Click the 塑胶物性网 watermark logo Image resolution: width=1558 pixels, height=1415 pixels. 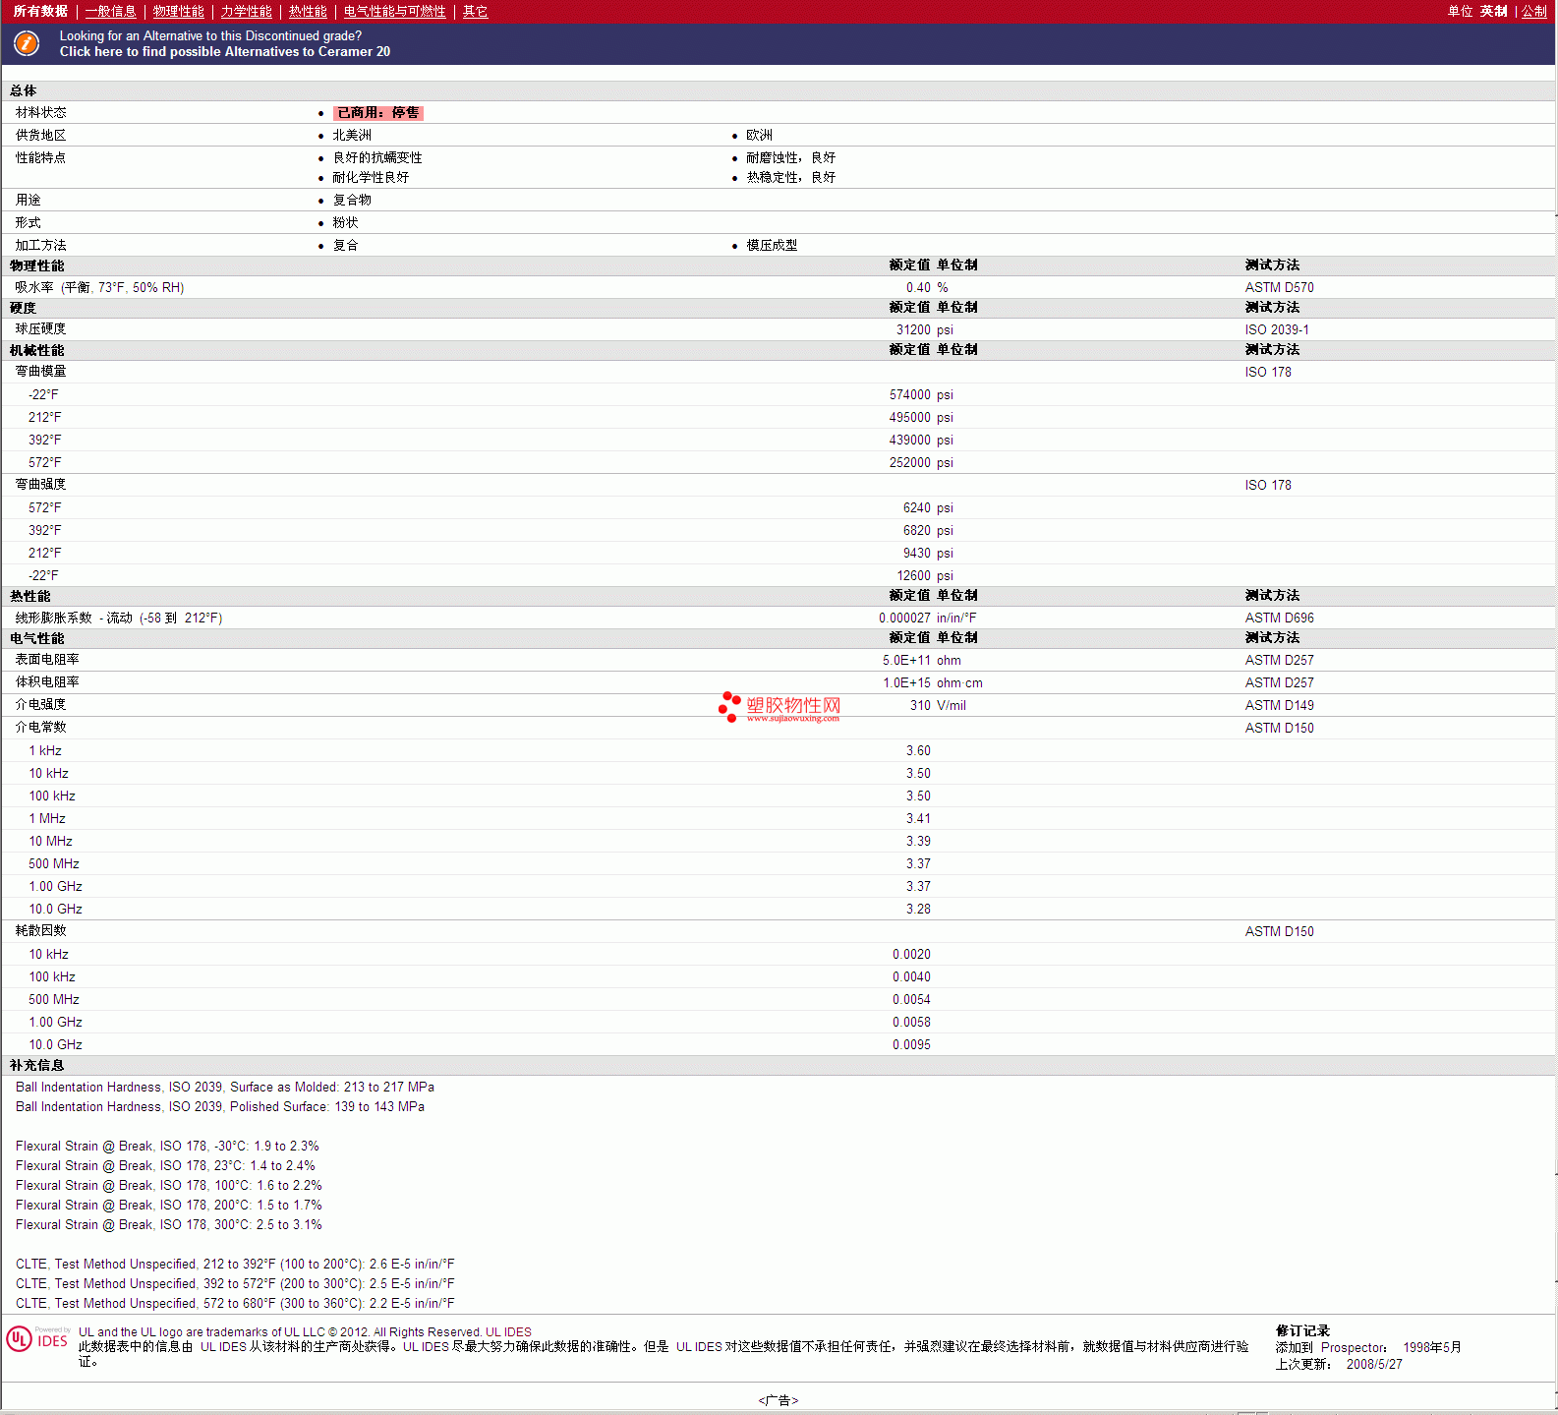(779, 707)
